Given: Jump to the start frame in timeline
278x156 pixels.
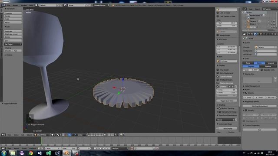Looking at the screenshot, I should coord(95,148).
